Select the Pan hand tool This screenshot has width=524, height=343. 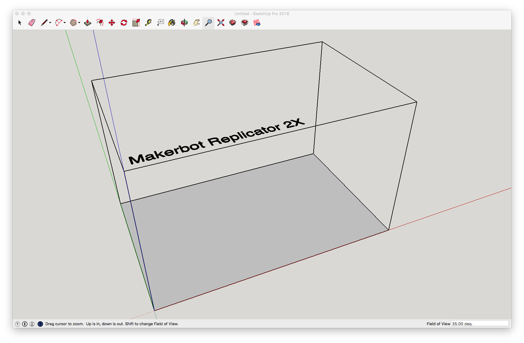[x=196, y=23]
